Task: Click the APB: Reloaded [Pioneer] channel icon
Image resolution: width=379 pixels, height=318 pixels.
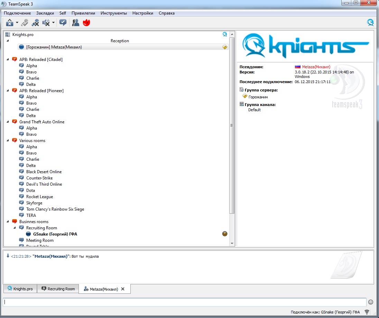Action: pos(15,90)
